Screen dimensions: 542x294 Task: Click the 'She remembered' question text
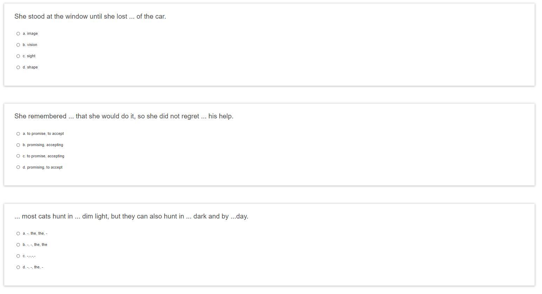(x=124, y=116)
